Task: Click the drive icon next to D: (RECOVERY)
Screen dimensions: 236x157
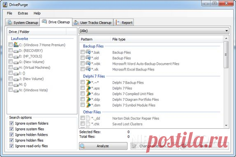Action: click(x=16, y=51)
